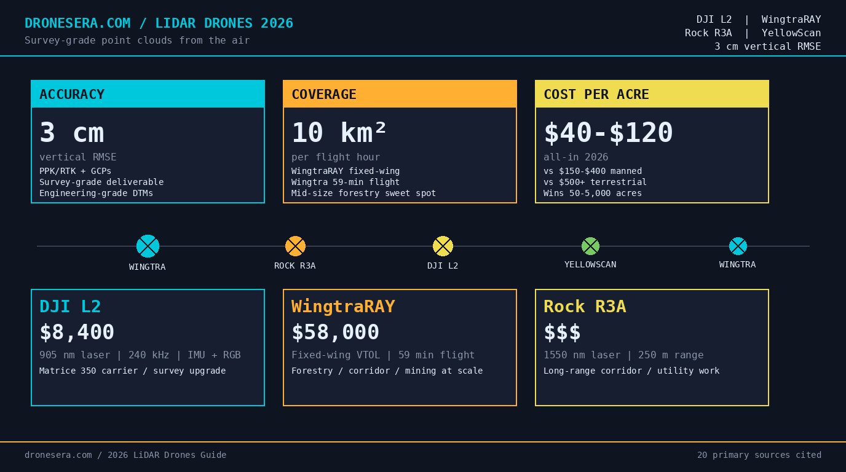Click the 'DJI L2 | WingtraRAY' header line
The height and width of the screenshot is (472, 846).
click(x=759, y=20)
